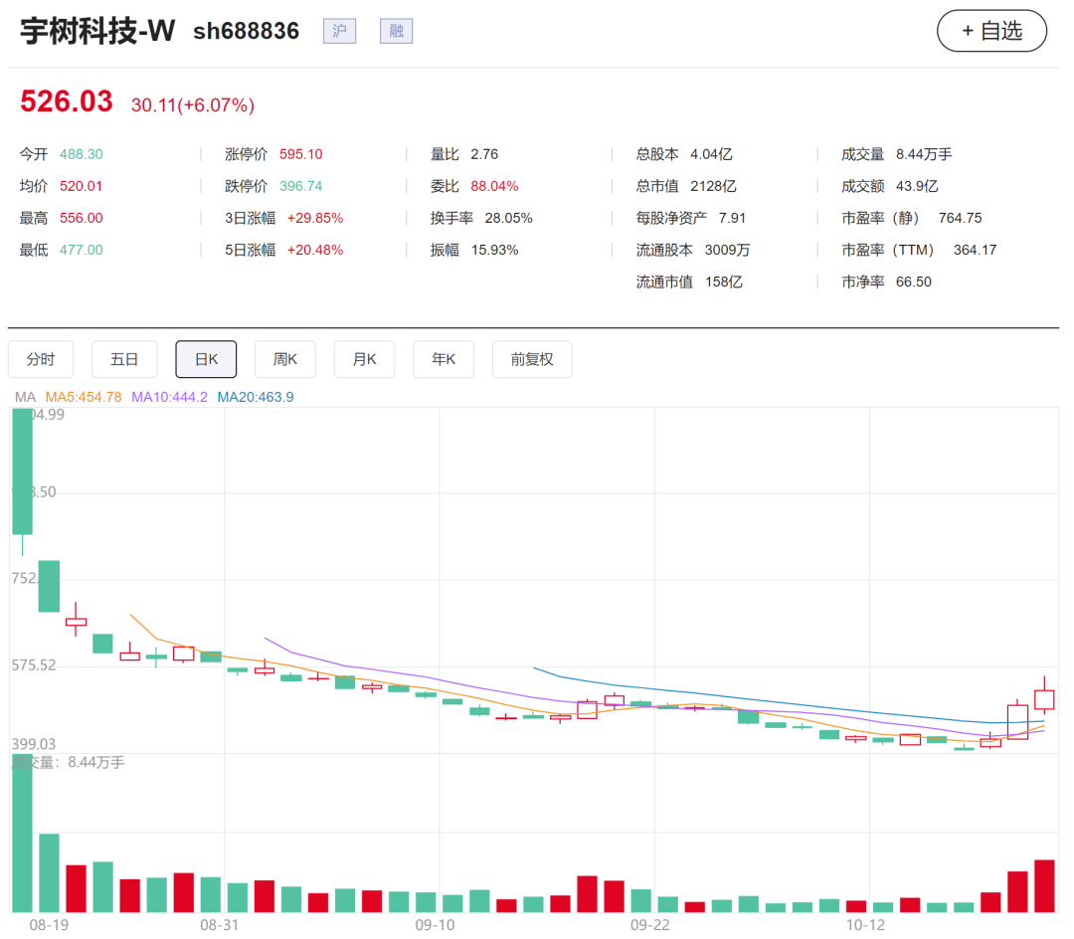
Task: Click the MA10:444.2 indicator label
Action: click(x=169, y=397)
